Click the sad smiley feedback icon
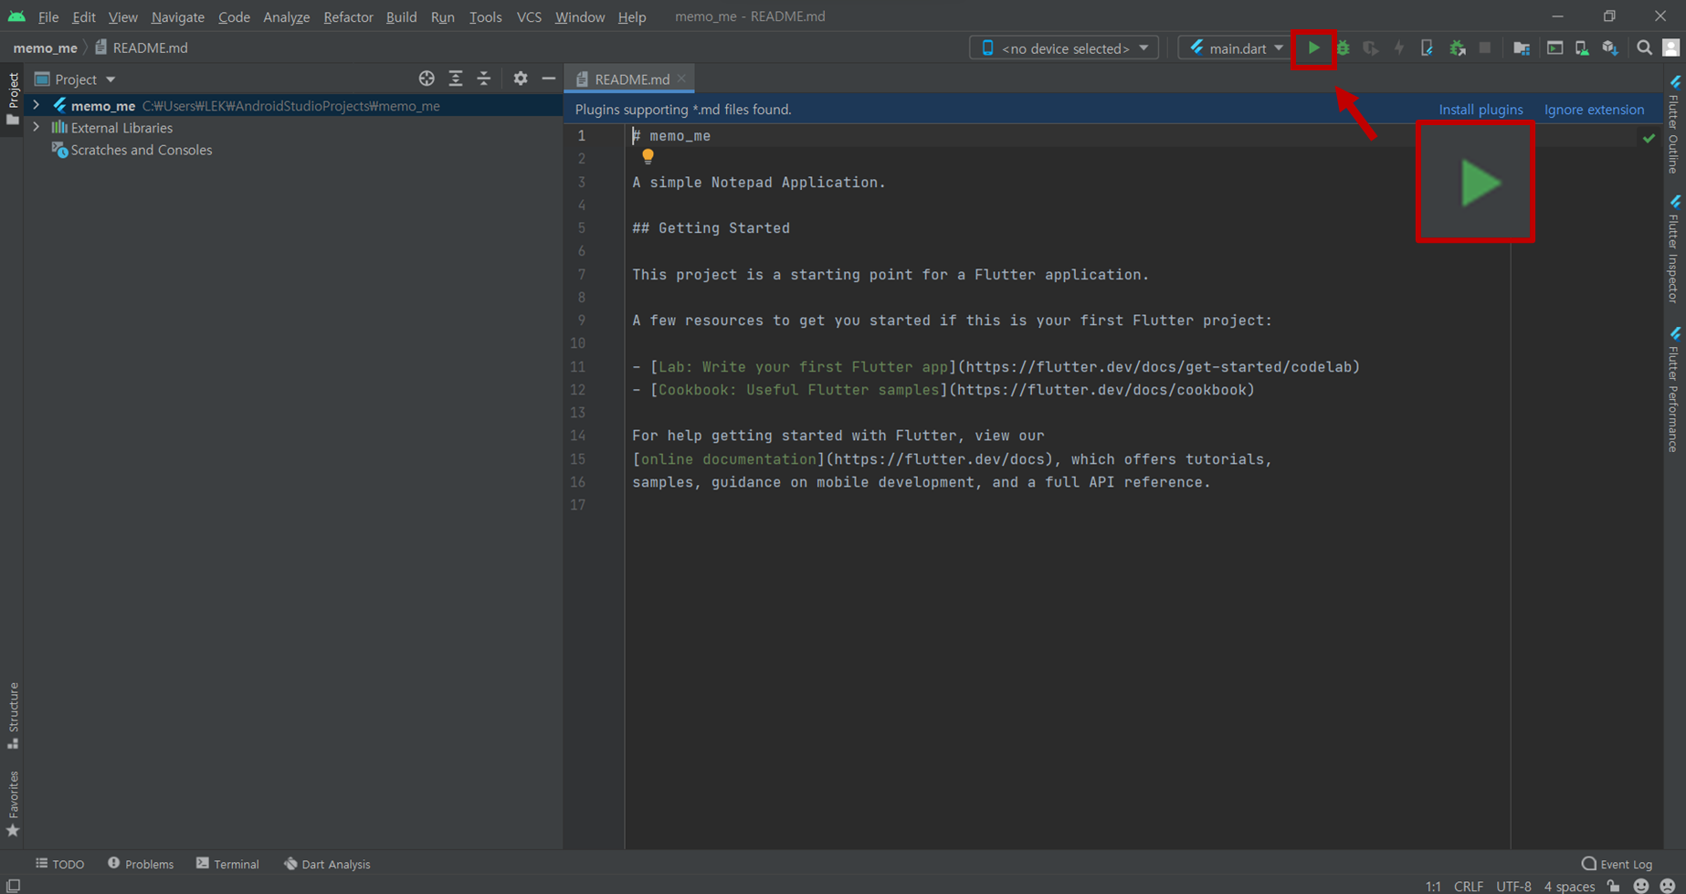 1669,886
